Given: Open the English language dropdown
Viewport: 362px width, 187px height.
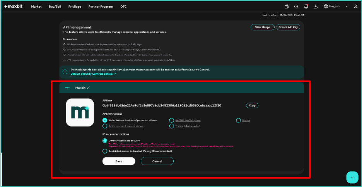Looking at the screenshot, I should [x=335, y=7].
